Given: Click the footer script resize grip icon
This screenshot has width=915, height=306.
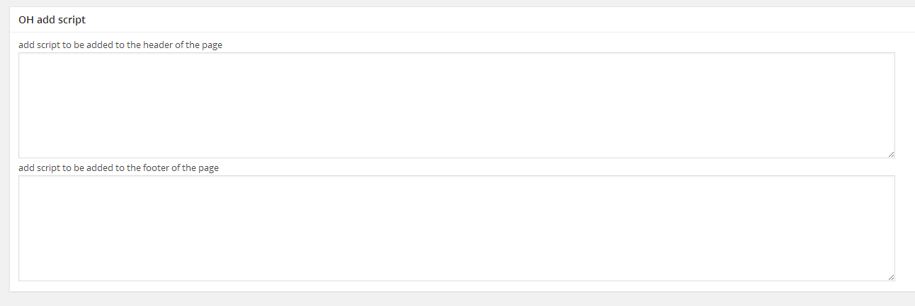Looking at the screenshot, I should pos(890,276).
